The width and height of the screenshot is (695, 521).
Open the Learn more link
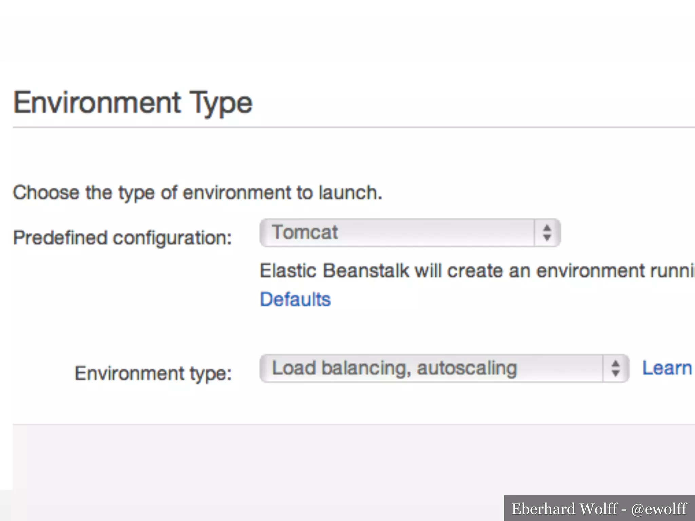(x=667, y=368)
